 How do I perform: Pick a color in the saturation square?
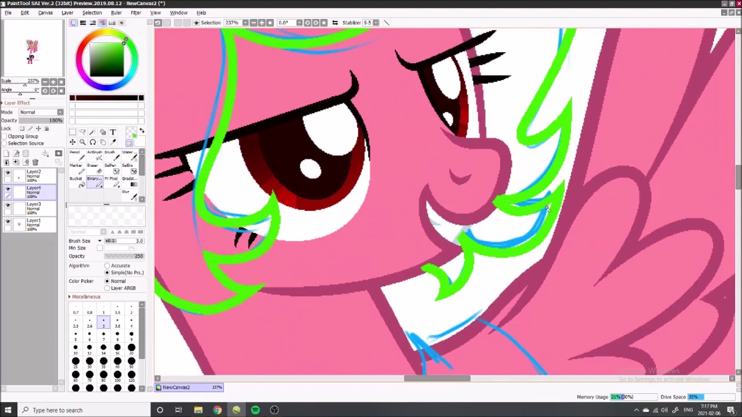(x=106, y=61)
